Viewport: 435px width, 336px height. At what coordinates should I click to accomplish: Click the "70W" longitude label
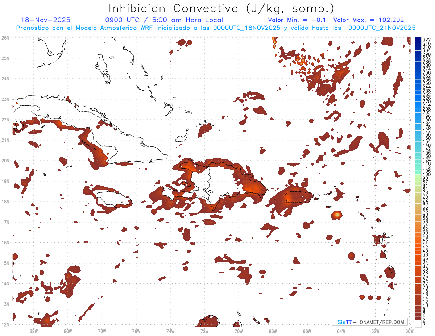click(x=239, y=331)
